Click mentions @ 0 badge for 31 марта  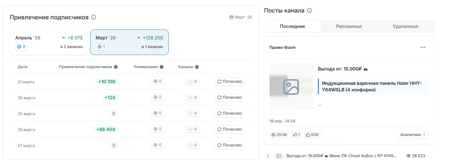click(x=158, y=81)
